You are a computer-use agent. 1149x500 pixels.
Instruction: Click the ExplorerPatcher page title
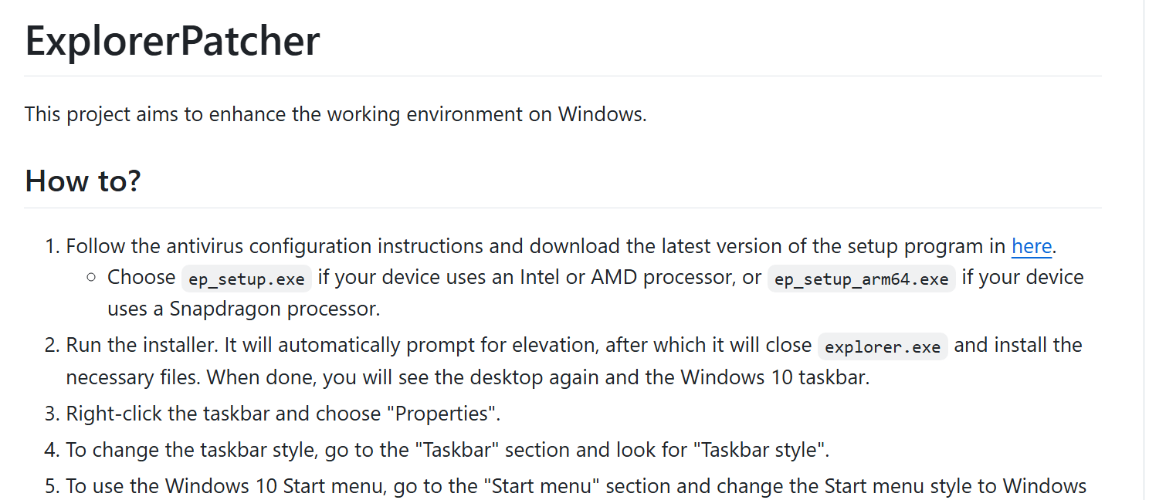pos(172,40)
